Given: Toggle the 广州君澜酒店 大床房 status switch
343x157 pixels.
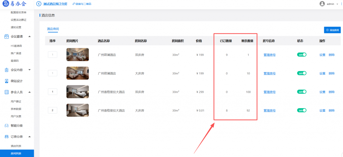Looking at the screenshot, I should tap(302, 73).
